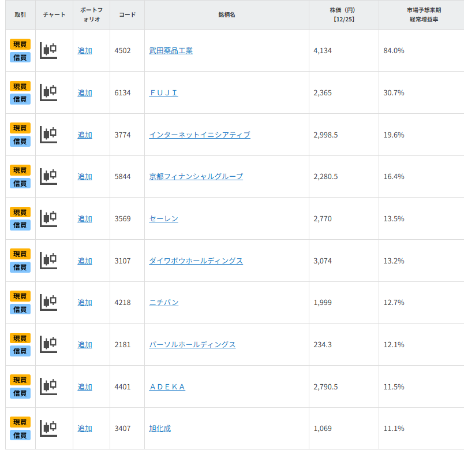The height and width of the screenshot is (457, 464).
Task: Open the chart icon for 武田薬品工業
Action: (48, 51)
